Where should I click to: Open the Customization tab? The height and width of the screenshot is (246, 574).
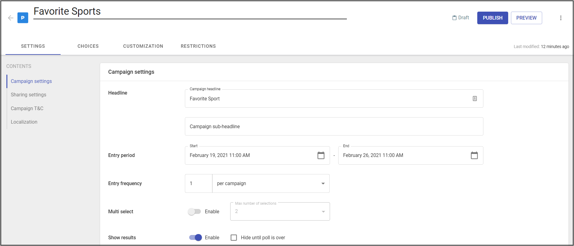click(x=143, y=46)
